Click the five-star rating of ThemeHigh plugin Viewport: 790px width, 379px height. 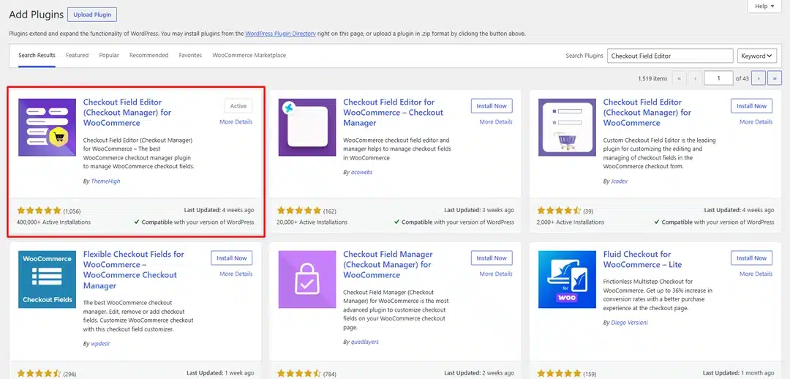pos(39,211)
